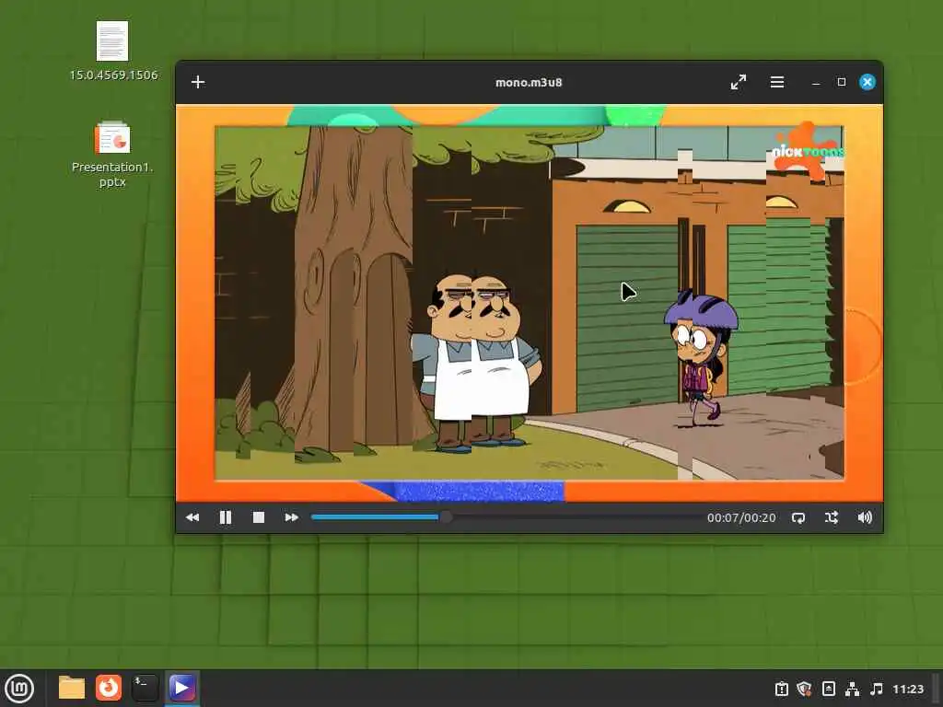Stop the video playback
Screen dimensions: 943x707
[x=259, y=517]
